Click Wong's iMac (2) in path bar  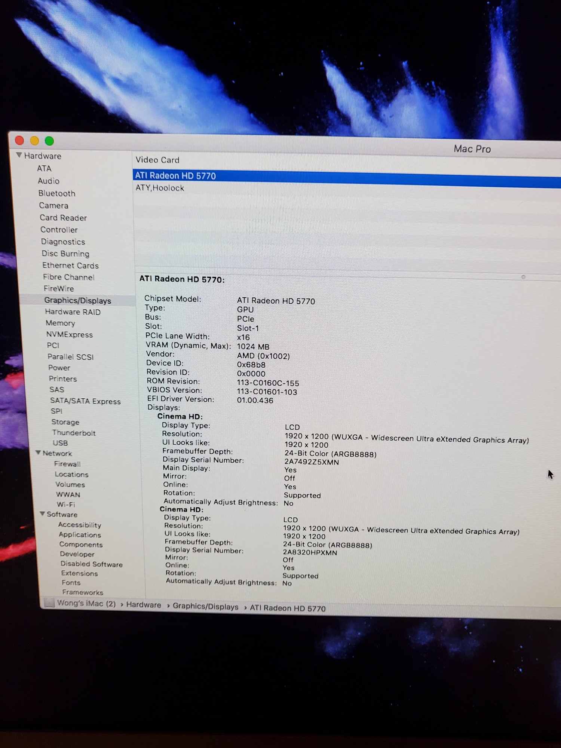(86, 603)
